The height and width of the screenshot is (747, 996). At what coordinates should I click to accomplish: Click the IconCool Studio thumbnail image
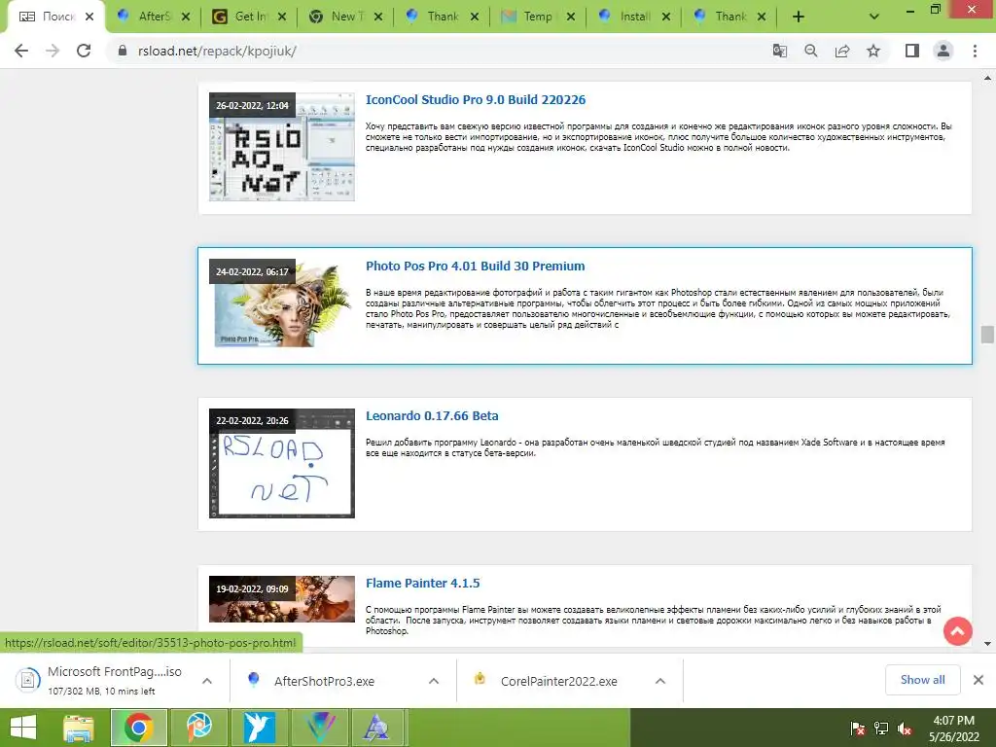pos(282,148)
